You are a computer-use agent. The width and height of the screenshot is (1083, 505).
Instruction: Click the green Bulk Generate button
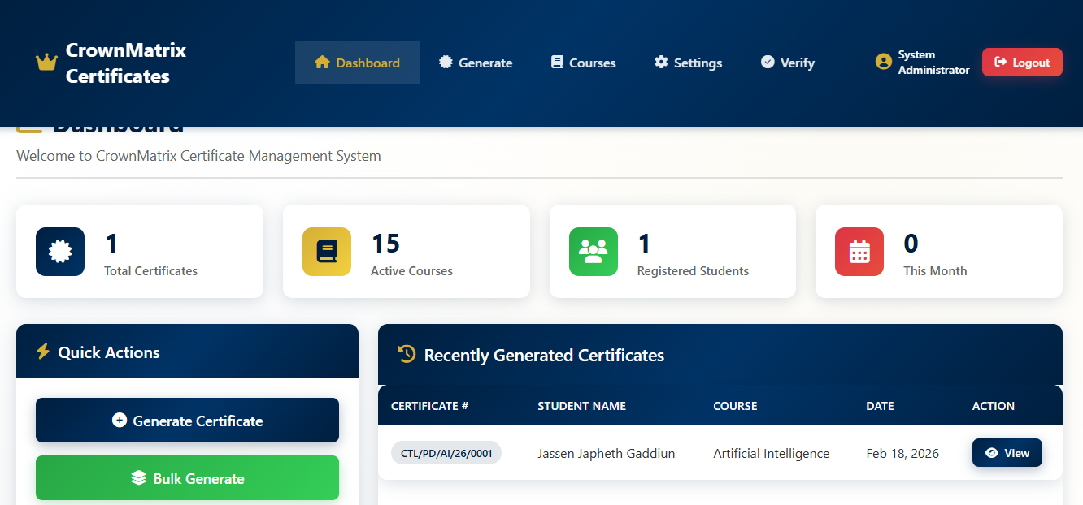[187, 478]
